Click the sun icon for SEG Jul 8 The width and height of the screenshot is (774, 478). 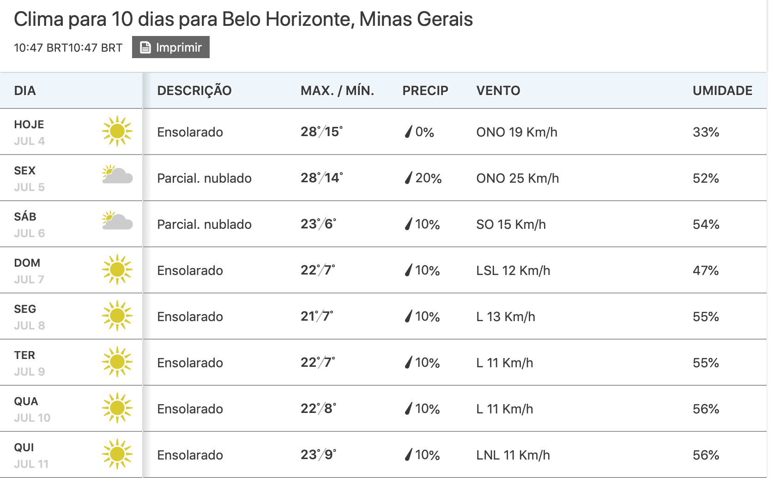pos(117,316)
